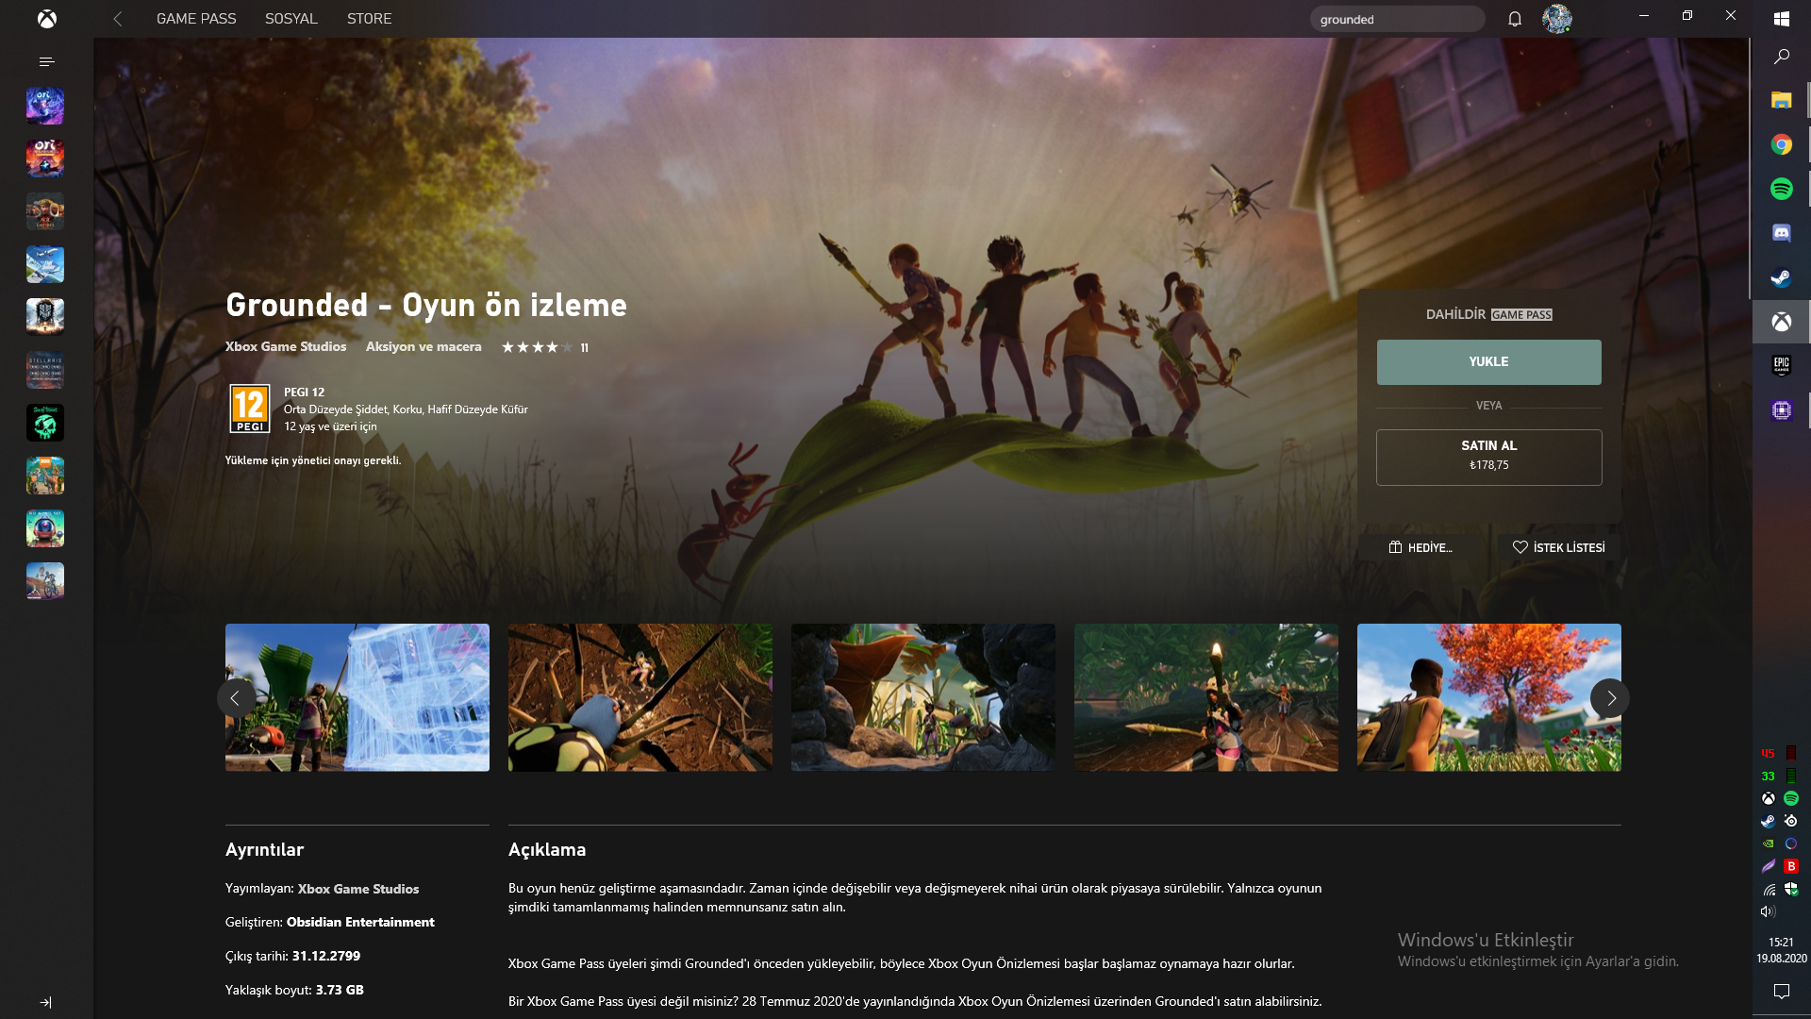Open the hamburger menu in sidebar
This screenshot has height=1019, width=1811.
click(x=46, y=61)
